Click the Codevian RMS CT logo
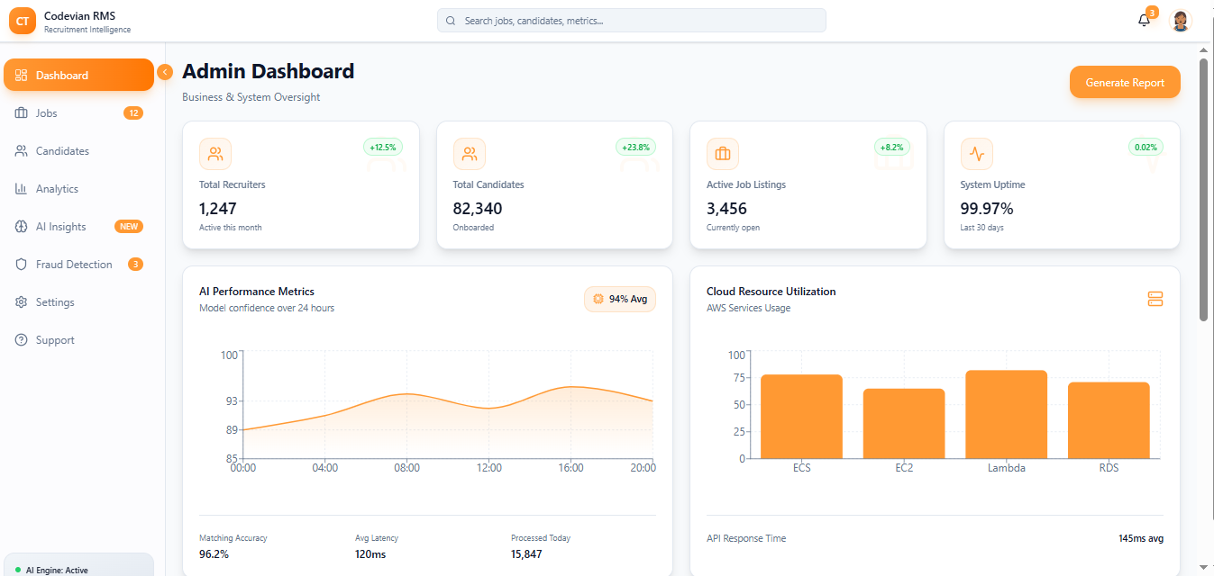 click(23, 21)
